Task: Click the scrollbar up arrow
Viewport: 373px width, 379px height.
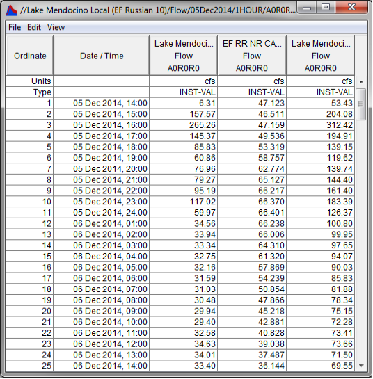Action: pyautogui.click(x=361, y=82)
